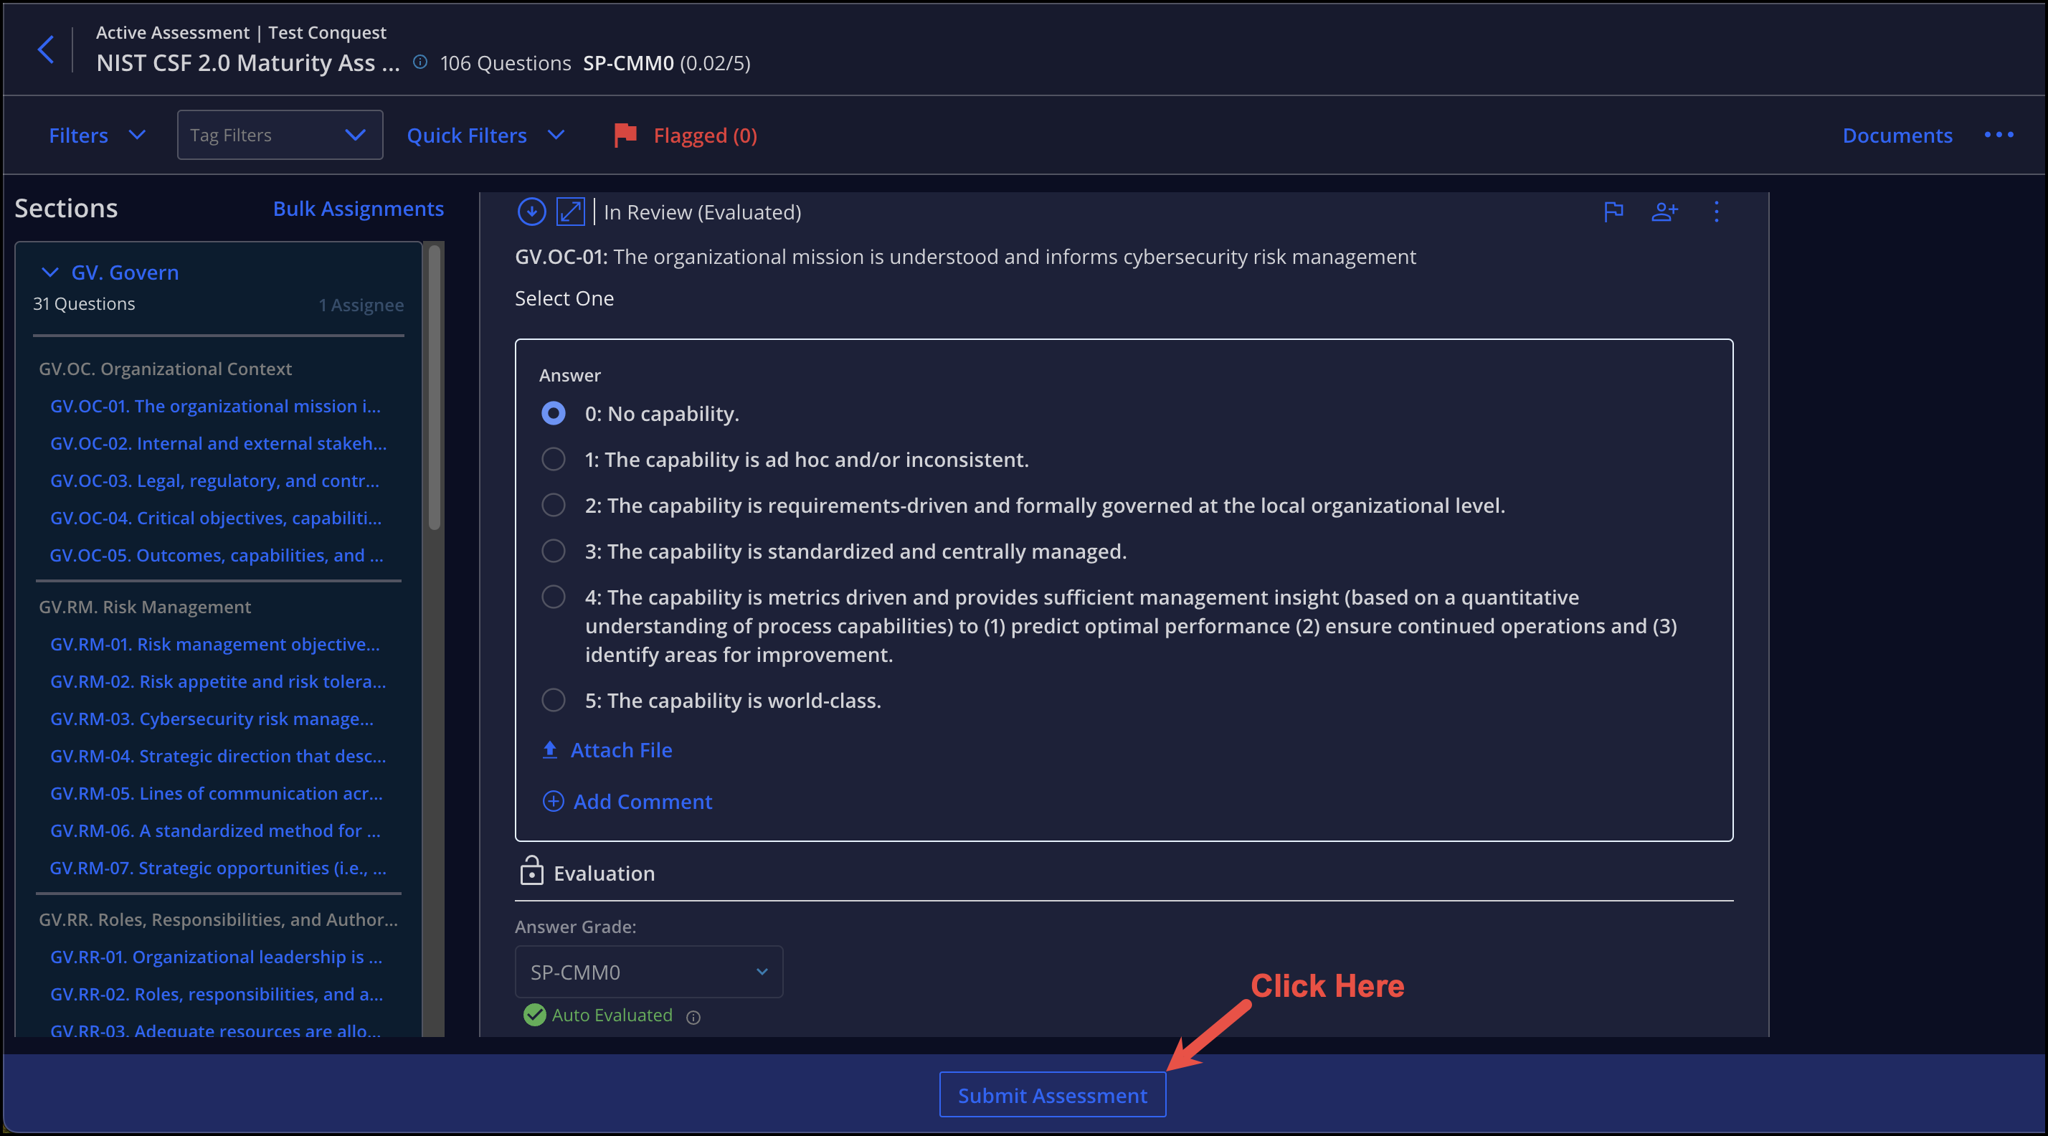Open question's vertical three-dot menu

pyautogui.click(x=1717, y=212)
